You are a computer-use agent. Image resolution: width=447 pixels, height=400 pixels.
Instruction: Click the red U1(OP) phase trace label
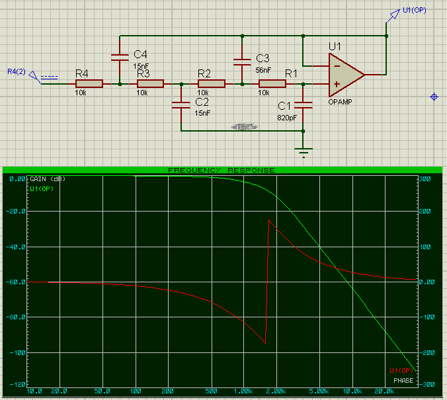[401, 370]
